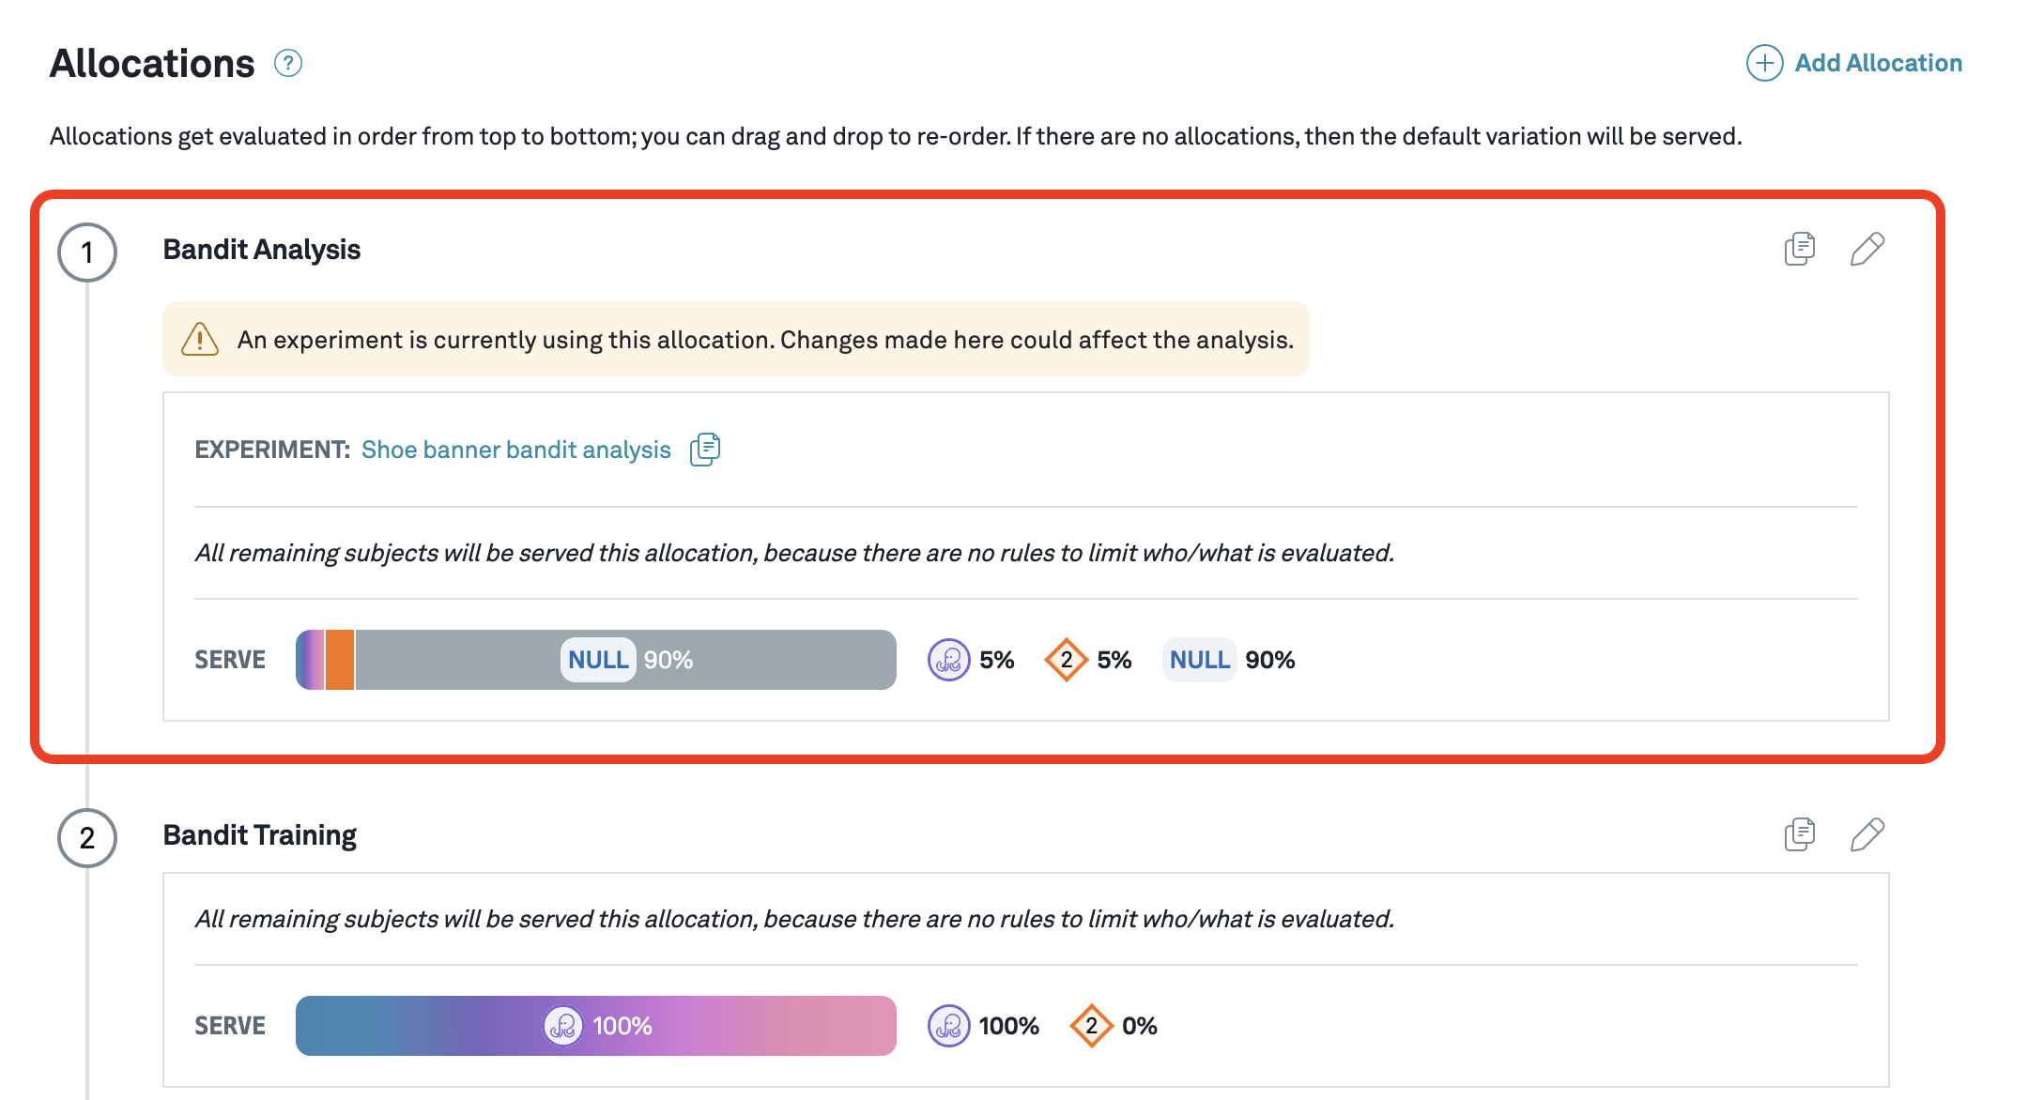The width and height of the screenshot is (2028, 1100).
Task: Click the step 1 circle marker
Action: [x=87, y=252]
